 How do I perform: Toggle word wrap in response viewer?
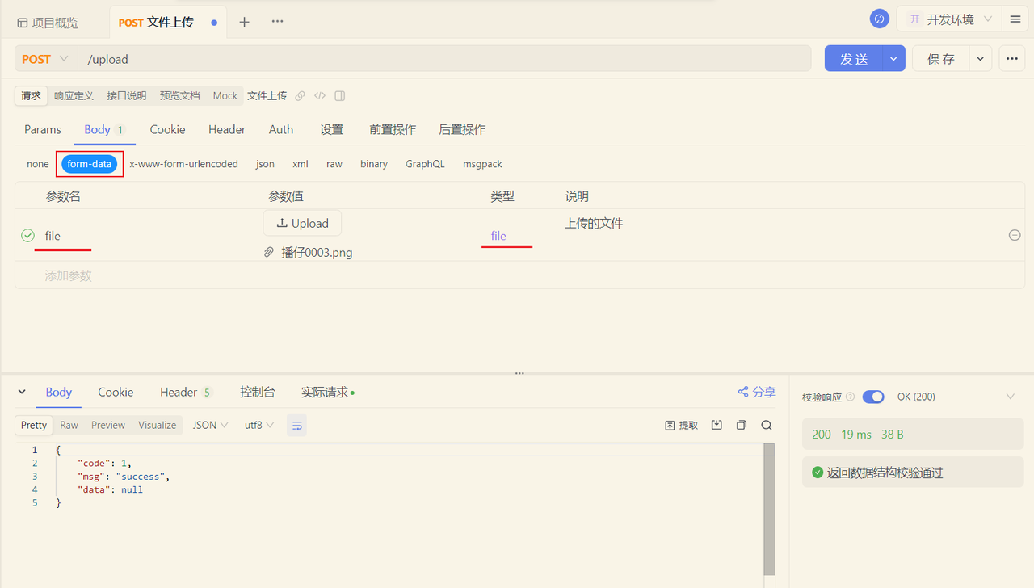pyautogui.click(x=296, y=424)
